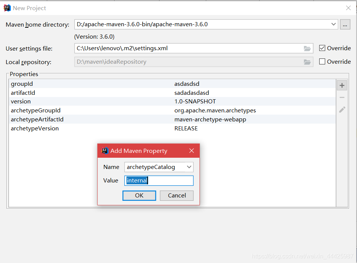Click folder icon in Local repository field
Screen dimensions: 357x263
click(x=307, y=62)
